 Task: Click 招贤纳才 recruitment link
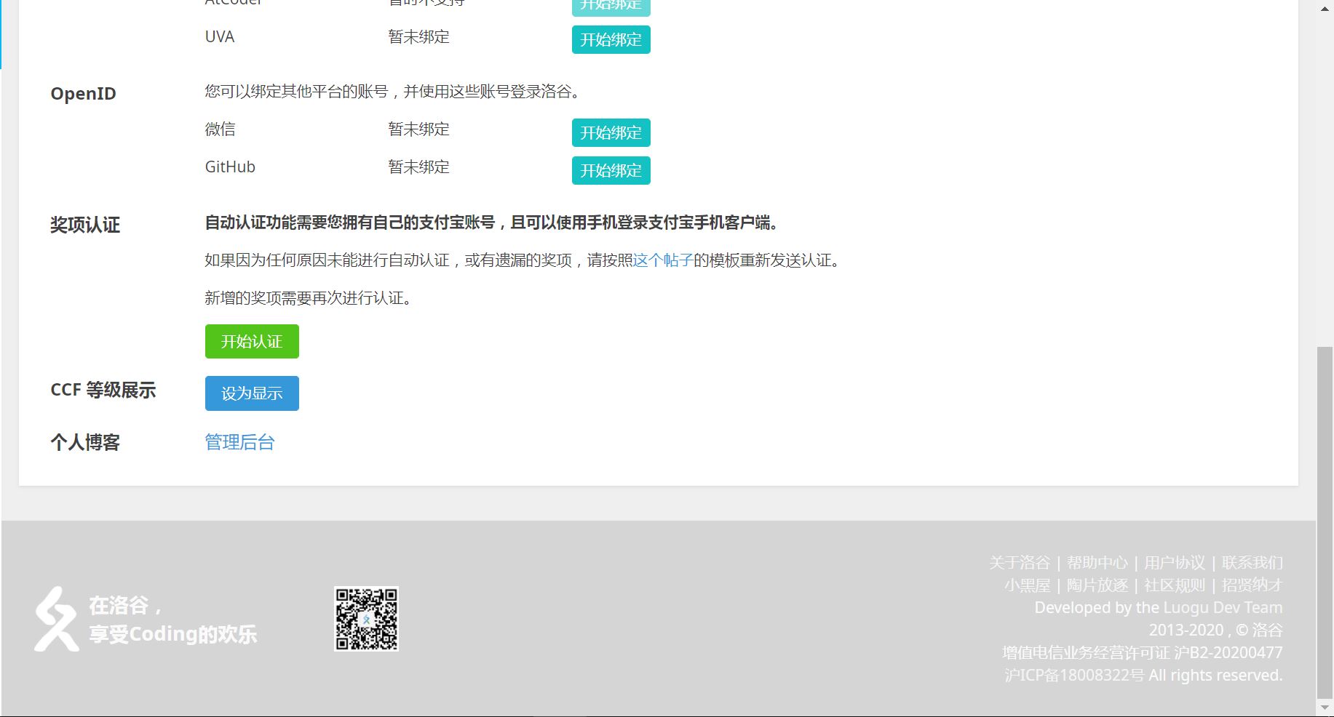tap(1250, 585)
